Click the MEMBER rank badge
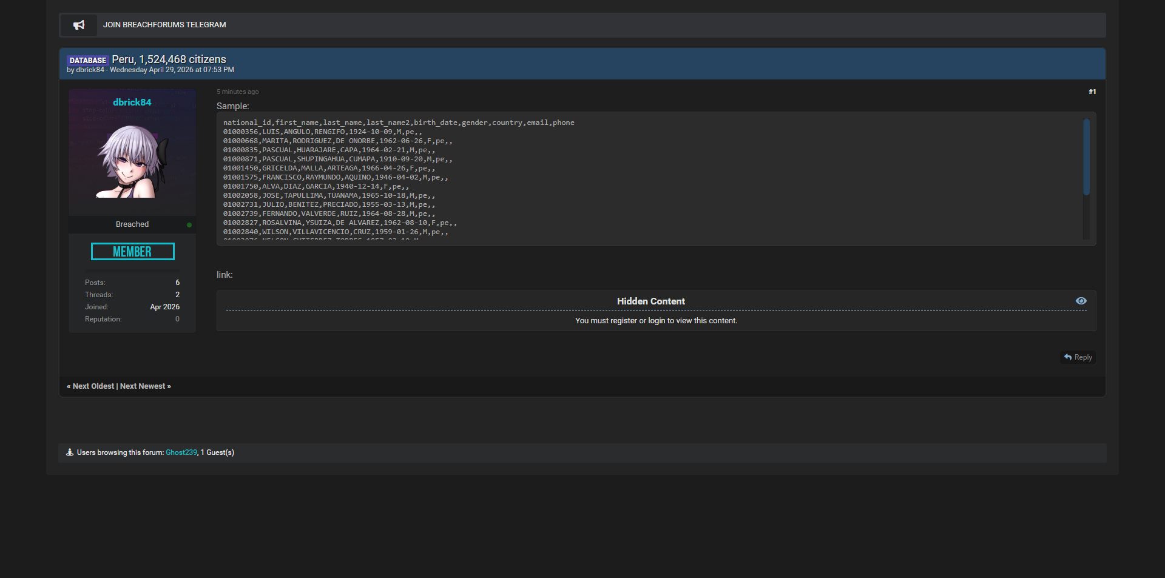1165x578 pixels. coord(132,252)
